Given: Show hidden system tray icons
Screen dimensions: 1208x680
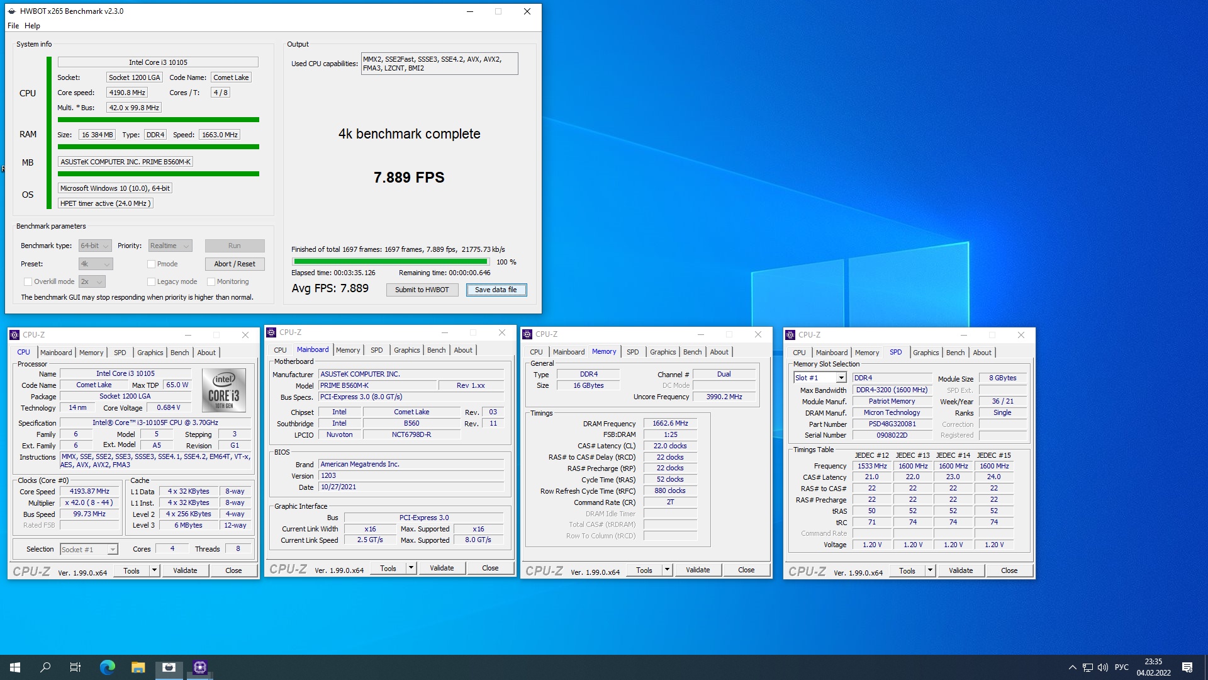Looking at the screenshot, I should pyautogui.click(x=1072, y=667).
